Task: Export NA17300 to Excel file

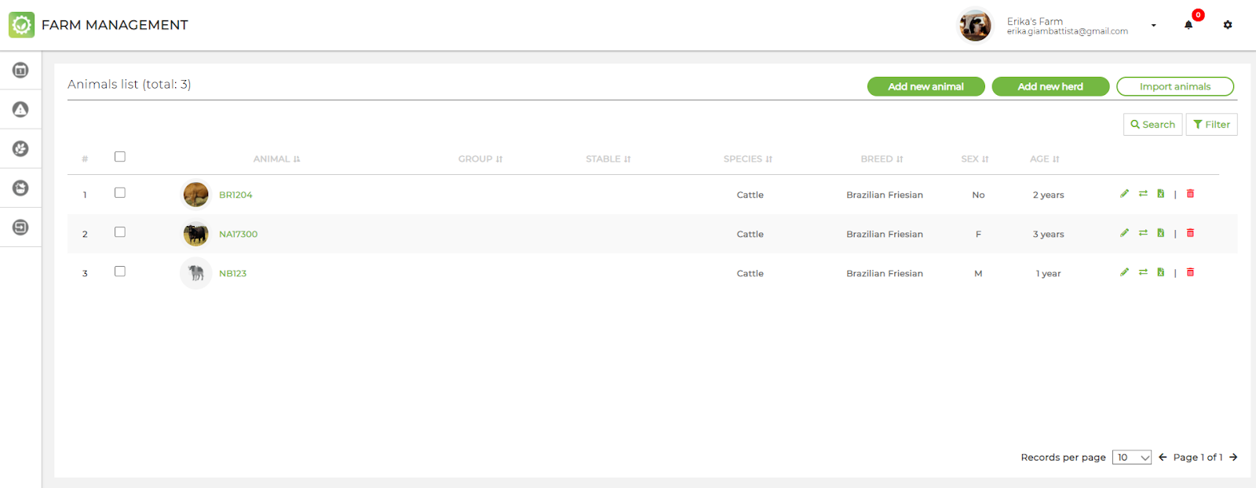Action: pos(1160,233)
